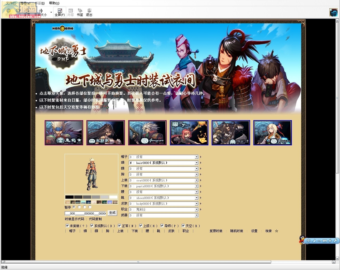
Task: Open the 武器 weapon dropdown
Action: (x=163, y=215)
